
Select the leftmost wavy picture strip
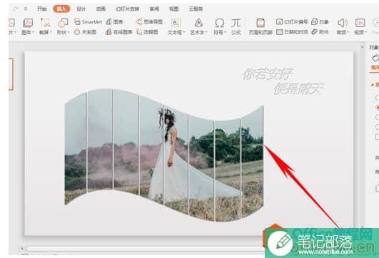(76, 149)
